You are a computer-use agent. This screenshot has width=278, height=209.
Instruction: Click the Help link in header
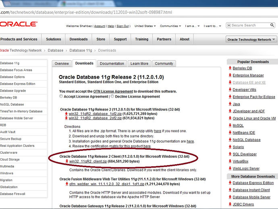point(111,26)
